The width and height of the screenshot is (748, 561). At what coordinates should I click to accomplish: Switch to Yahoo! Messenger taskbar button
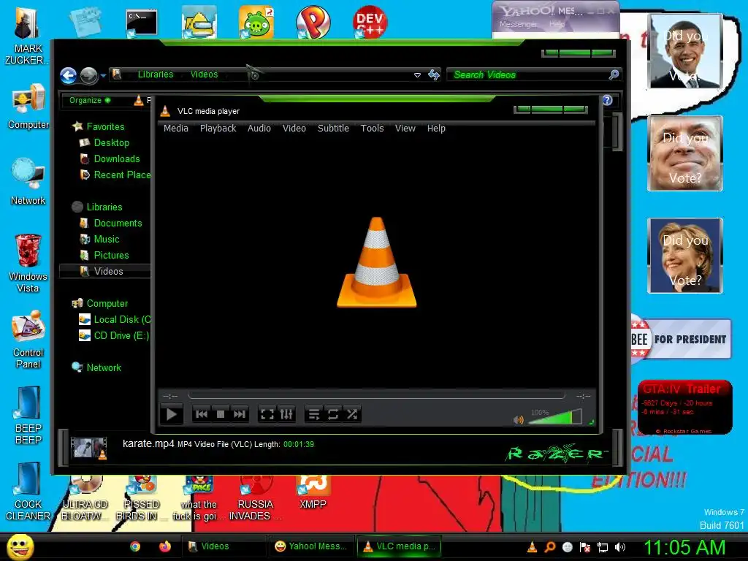pyautogui.click(x=312, y=546)
